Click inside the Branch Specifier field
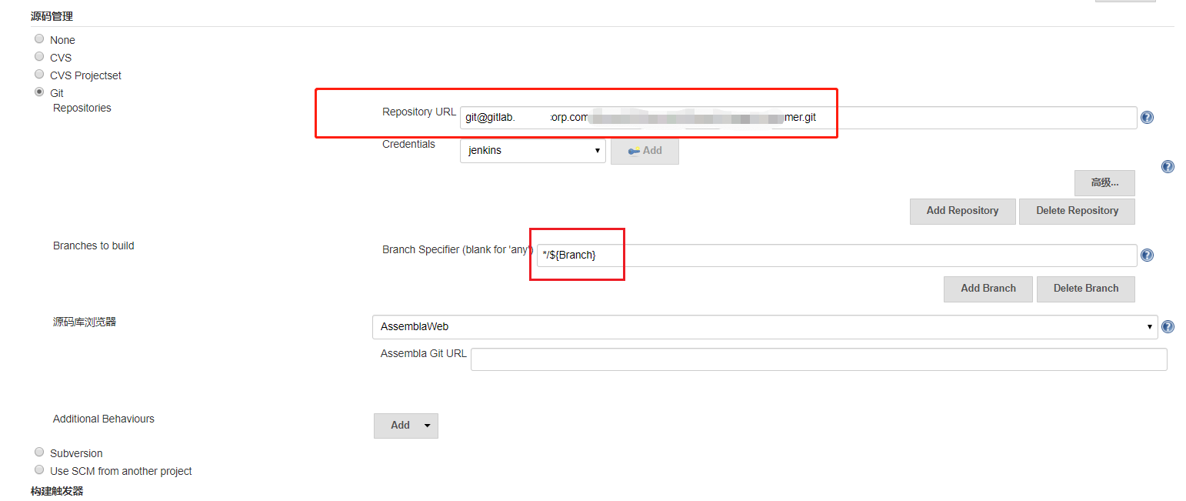Image resolution: width=1186 pixels, height=501 pixels. [x=837, y=256]
